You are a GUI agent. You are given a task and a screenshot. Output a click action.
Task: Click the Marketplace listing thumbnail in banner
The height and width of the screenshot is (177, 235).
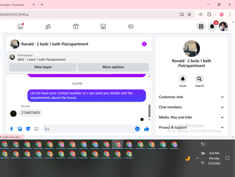[12, 57]
